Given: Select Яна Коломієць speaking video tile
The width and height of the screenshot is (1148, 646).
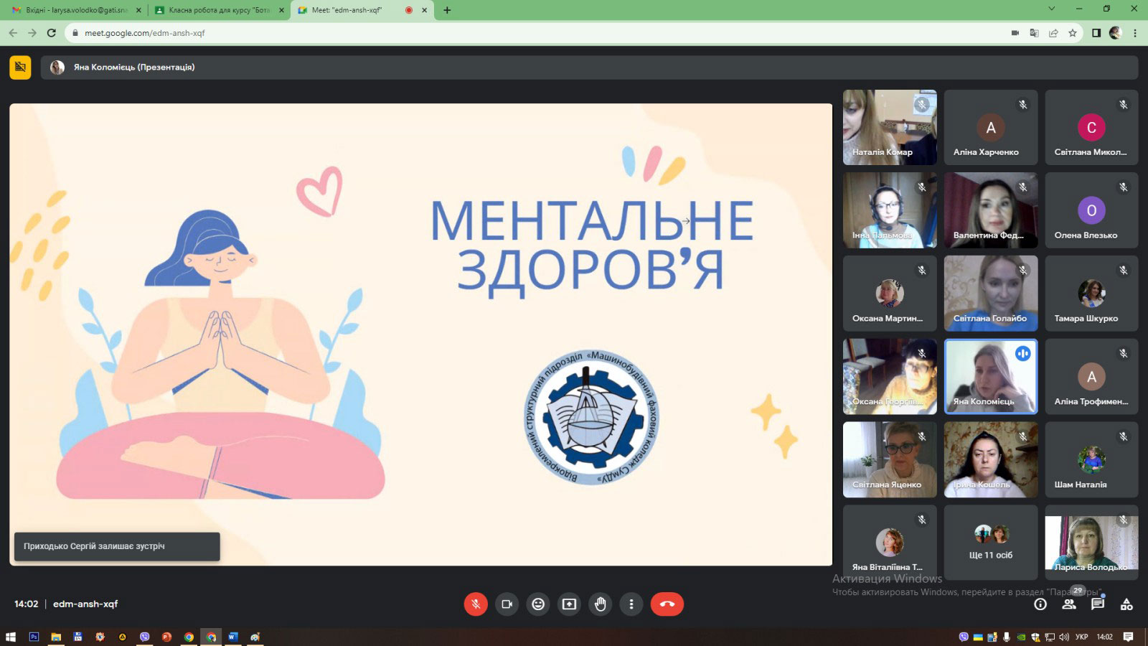Looking at the screenshot, I should click(991, 377).
